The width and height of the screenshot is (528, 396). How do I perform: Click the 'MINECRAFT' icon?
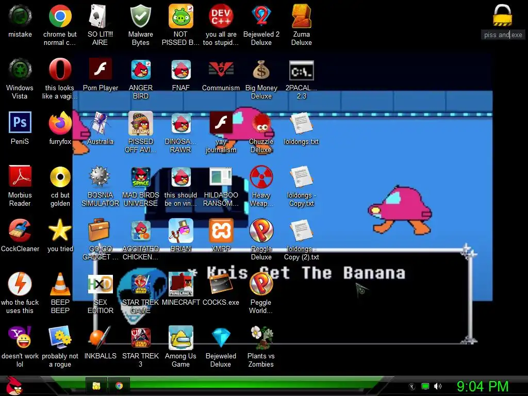[181, 284]
